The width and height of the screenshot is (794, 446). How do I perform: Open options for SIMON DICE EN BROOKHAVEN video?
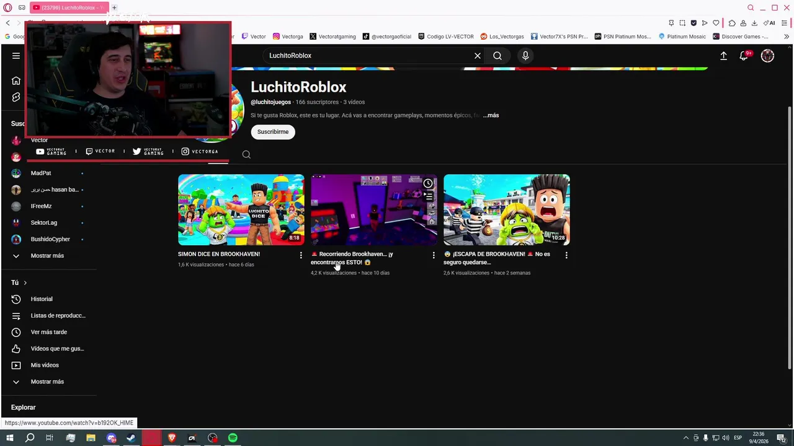(x=301, y=255)
